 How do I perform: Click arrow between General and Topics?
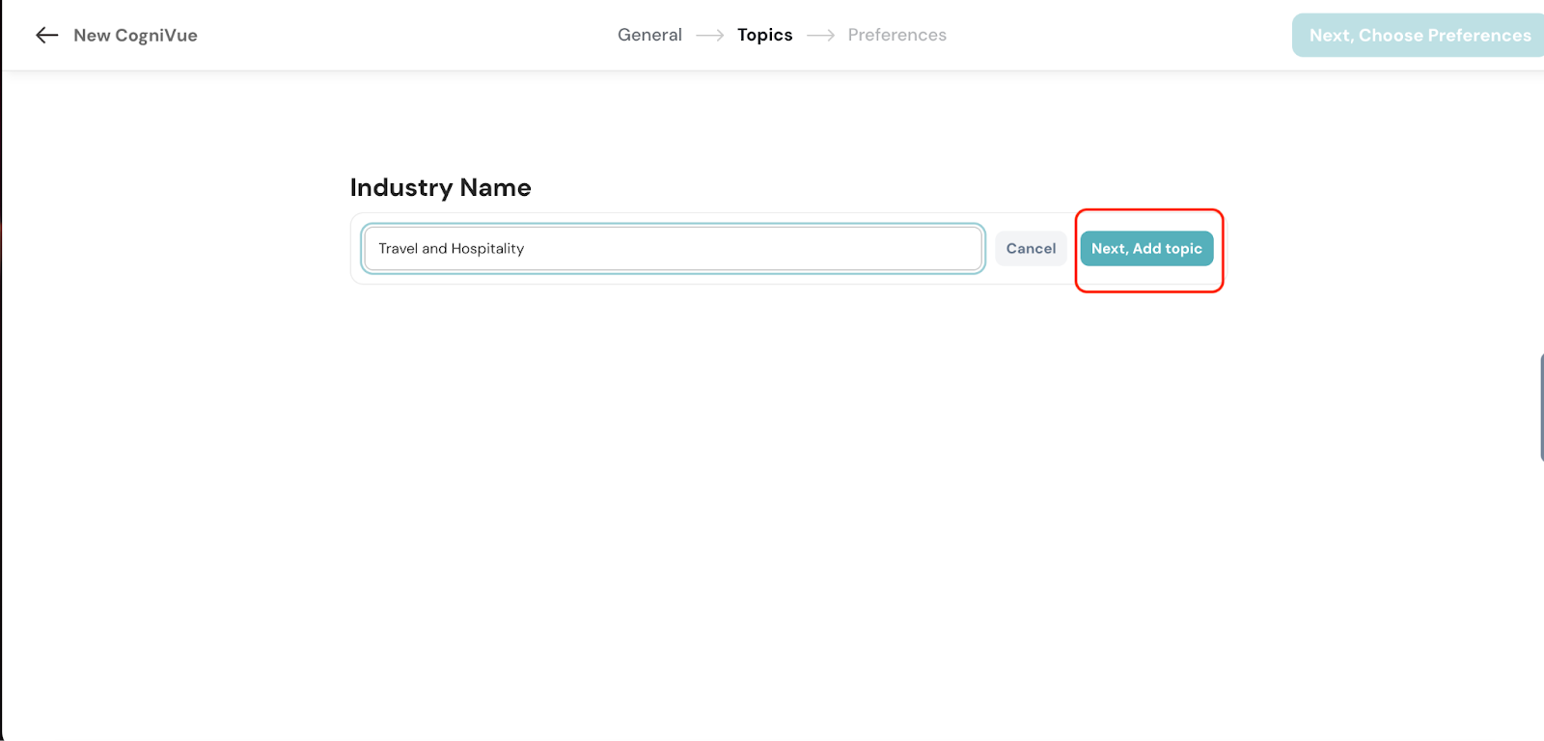click(x=709, y=36)
